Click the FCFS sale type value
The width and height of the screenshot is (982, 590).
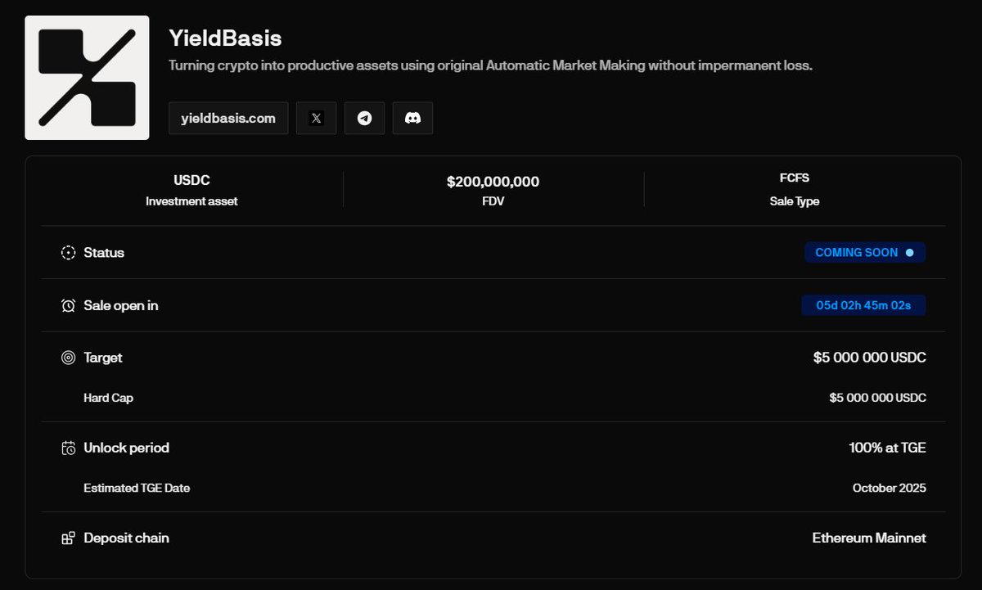coord(795,178)
